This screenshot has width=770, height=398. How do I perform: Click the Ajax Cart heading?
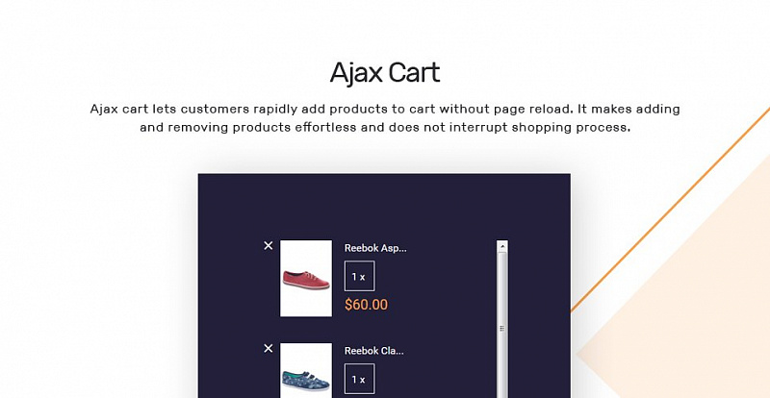click(384, 74)
